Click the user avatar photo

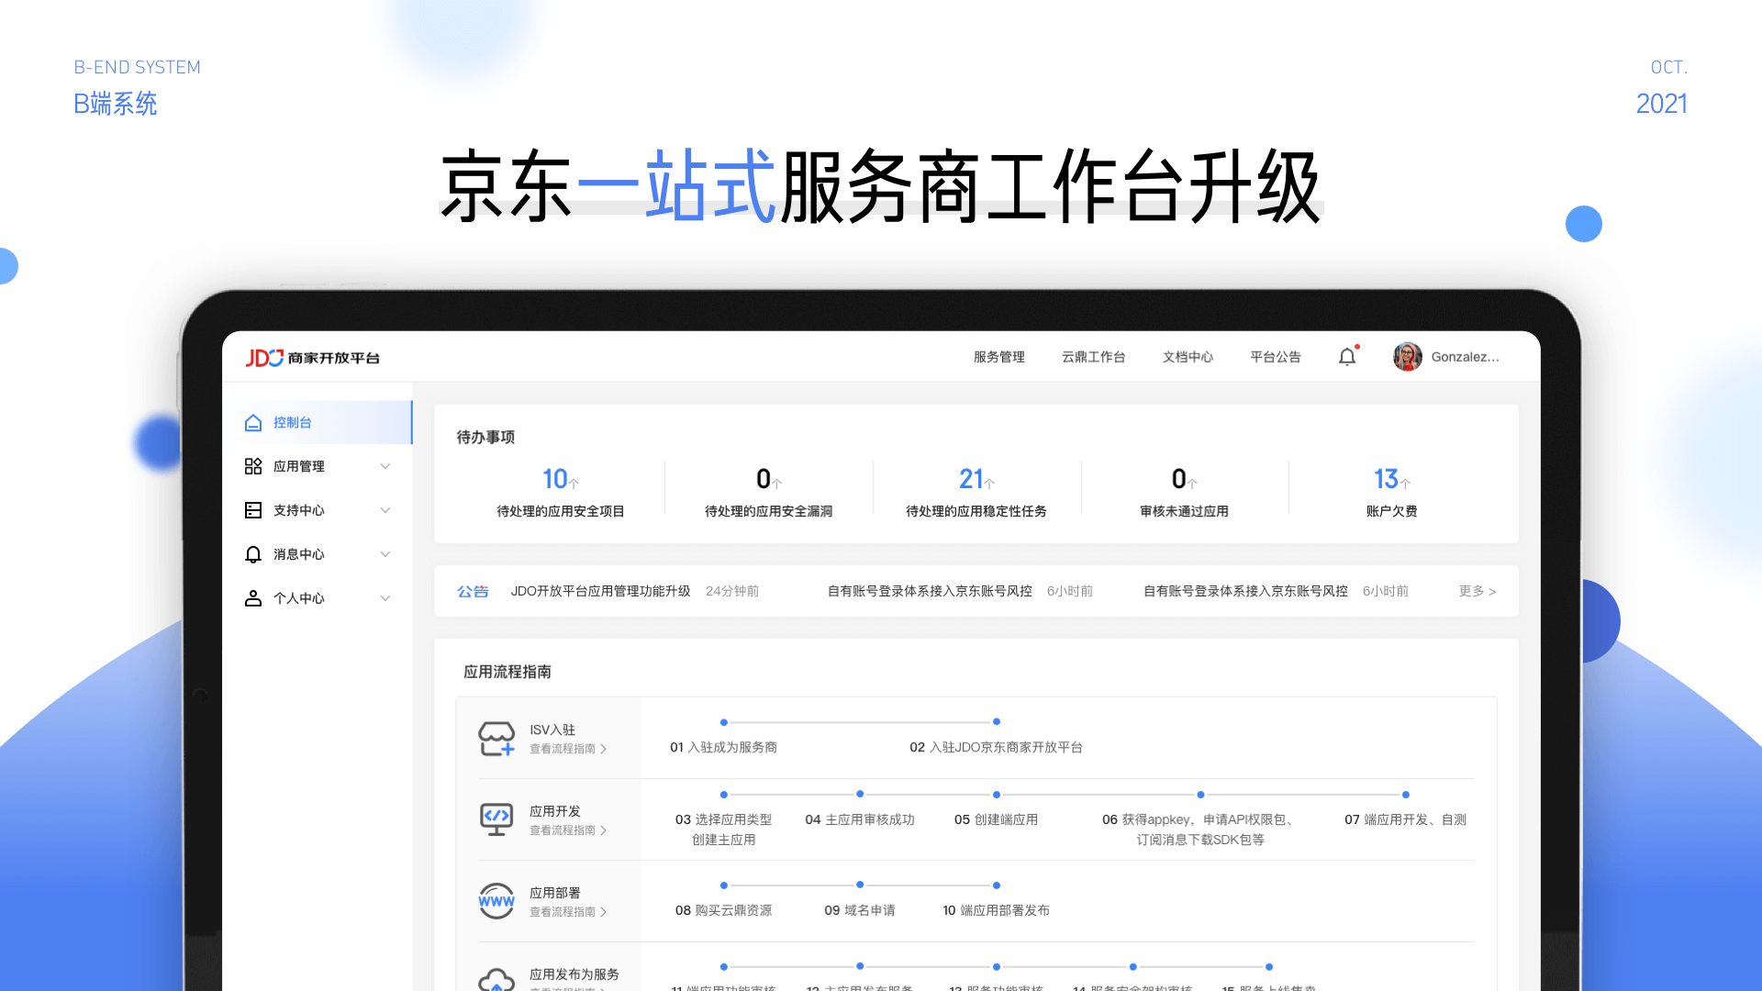pos(1407,357)
